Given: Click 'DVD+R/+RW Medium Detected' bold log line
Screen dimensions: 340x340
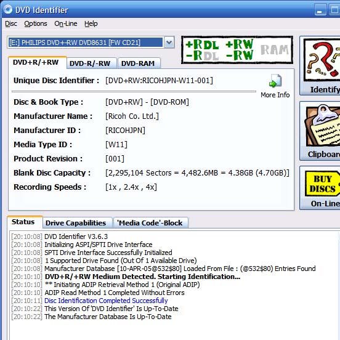Looking at the screenshot, I should 142,277.
